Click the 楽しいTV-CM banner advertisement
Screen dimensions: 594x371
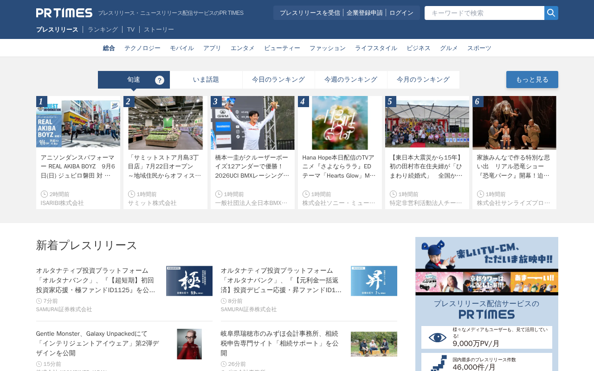487,266
